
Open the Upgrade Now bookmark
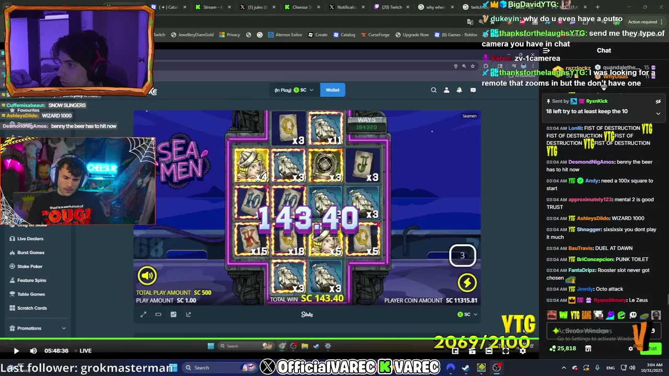(x=412, y=34)
